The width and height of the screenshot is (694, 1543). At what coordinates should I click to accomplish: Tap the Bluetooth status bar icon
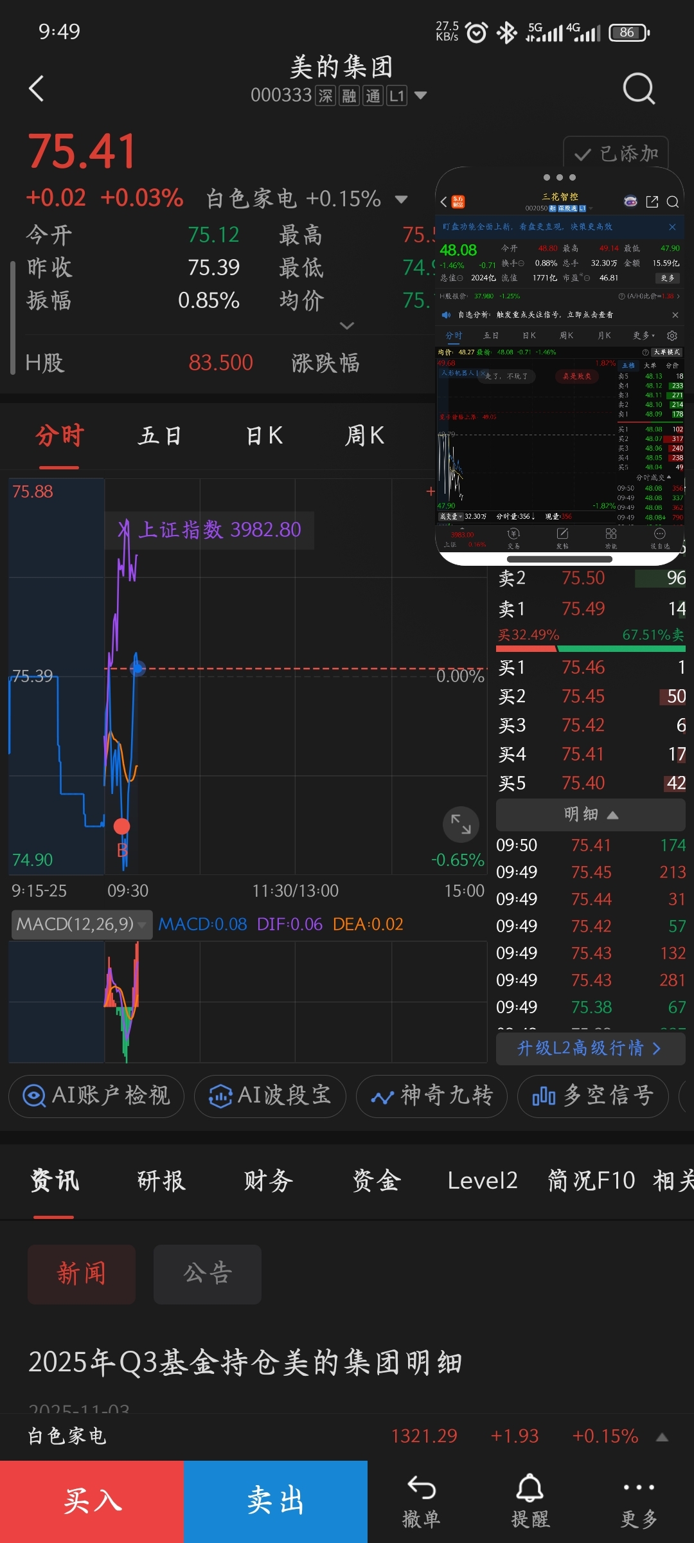[506, 32]
